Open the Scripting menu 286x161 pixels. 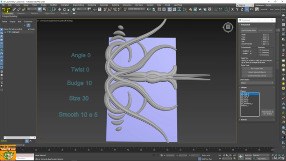click(x=115, y=5)
